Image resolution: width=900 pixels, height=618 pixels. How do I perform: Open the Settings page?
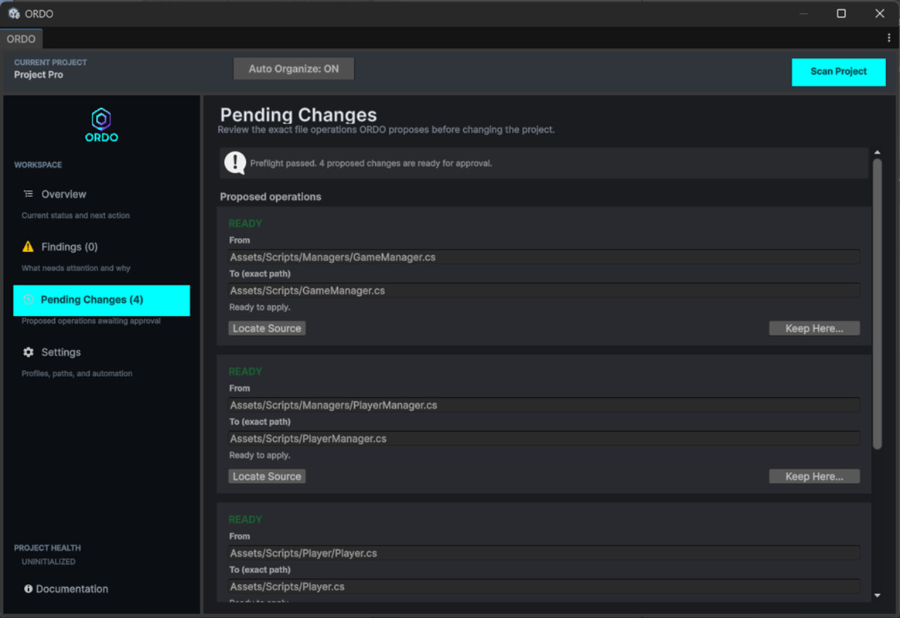61,352
